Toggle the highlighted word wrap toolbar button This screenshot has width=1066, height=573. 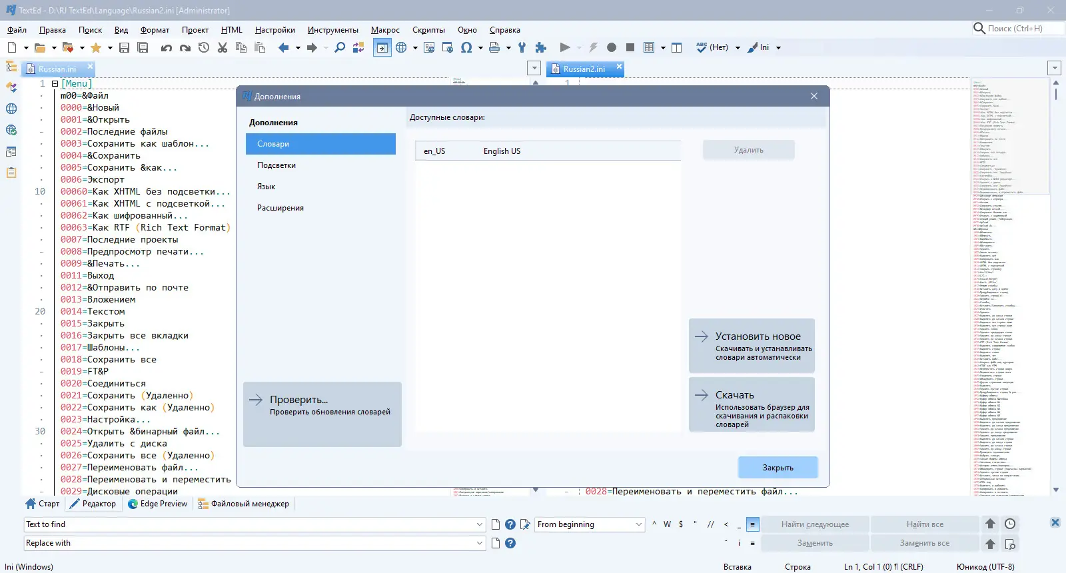pos(382,47)
